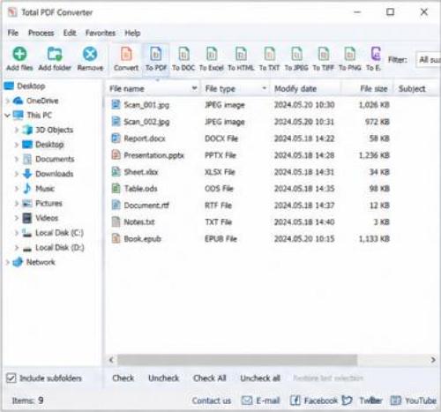This screenshot has height=412, width=441.
Task: Click the Contact us link
Action: [212, 401]
